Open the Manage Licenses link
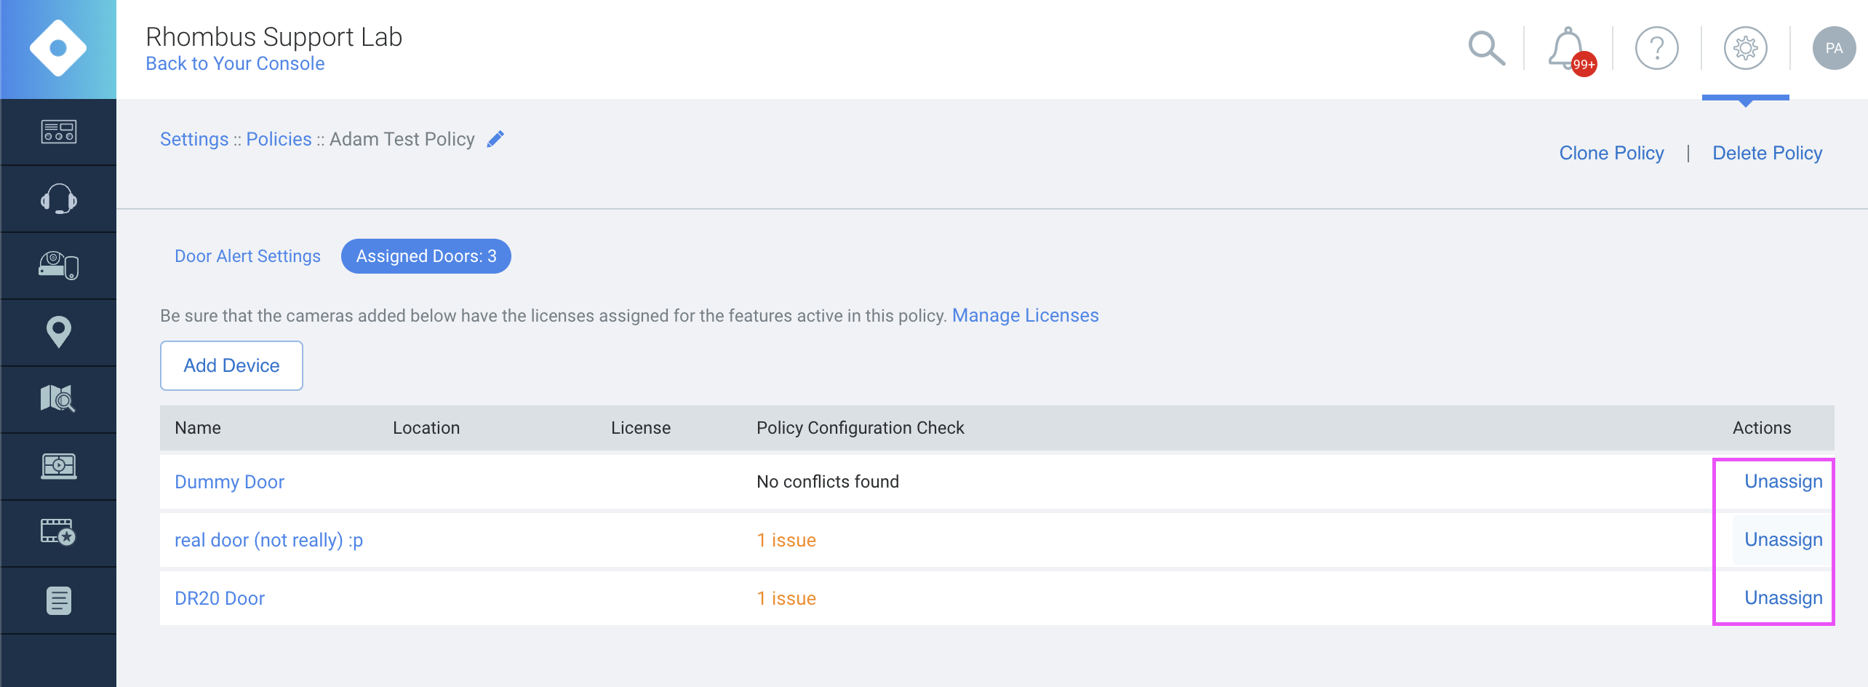 [x=1025, y=315]
